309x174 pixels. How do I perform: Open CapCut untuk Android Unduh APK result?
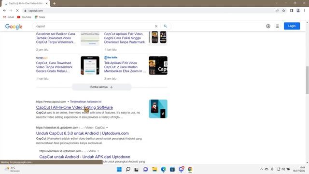(x=85, y=157)
